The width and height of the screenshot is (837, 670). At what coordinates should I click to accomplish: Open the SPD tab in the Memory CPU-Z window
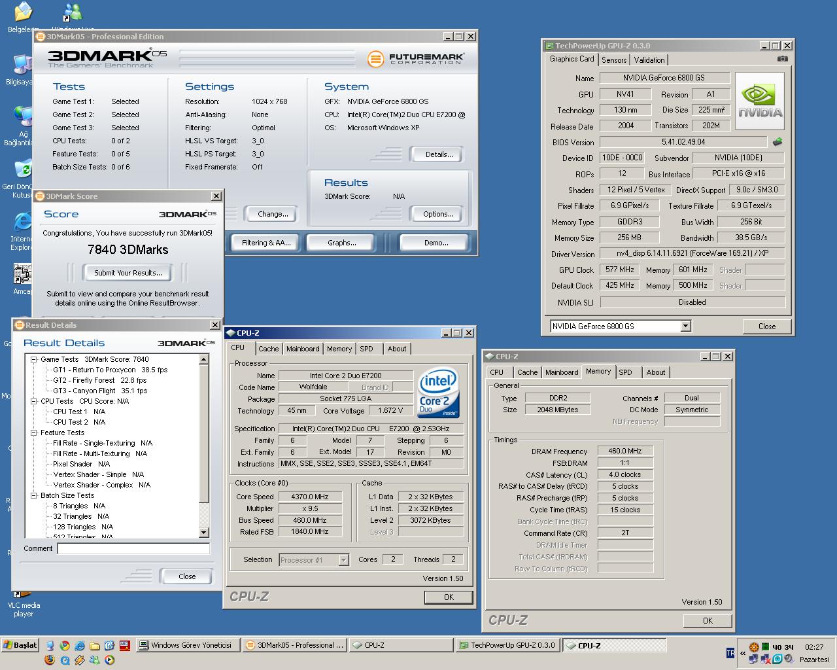click(626, 372)
